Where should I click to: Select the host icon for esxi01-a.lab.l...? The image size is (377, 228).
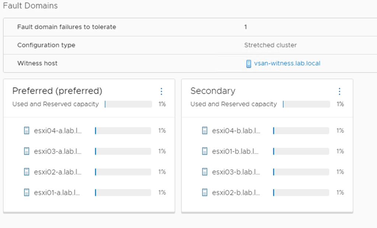pos(26,192)
